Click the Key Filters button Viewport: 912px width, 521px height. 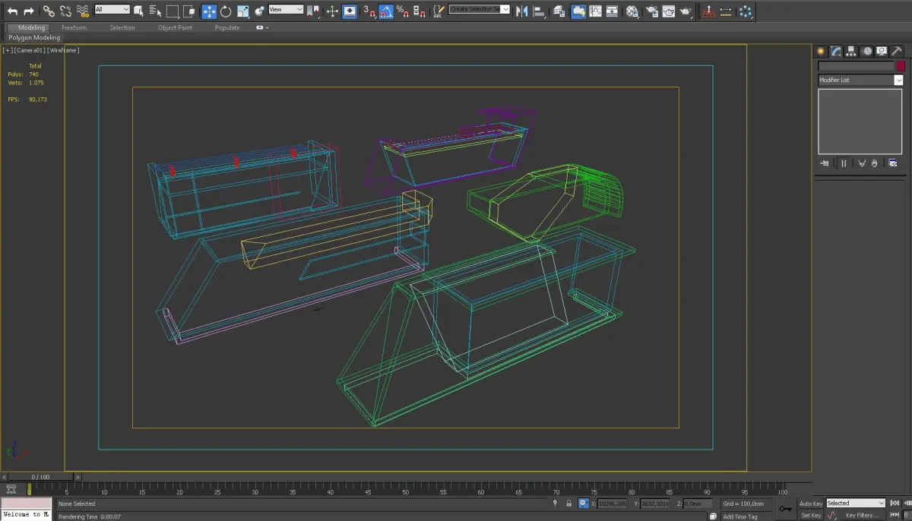click(x=862, y=516)
